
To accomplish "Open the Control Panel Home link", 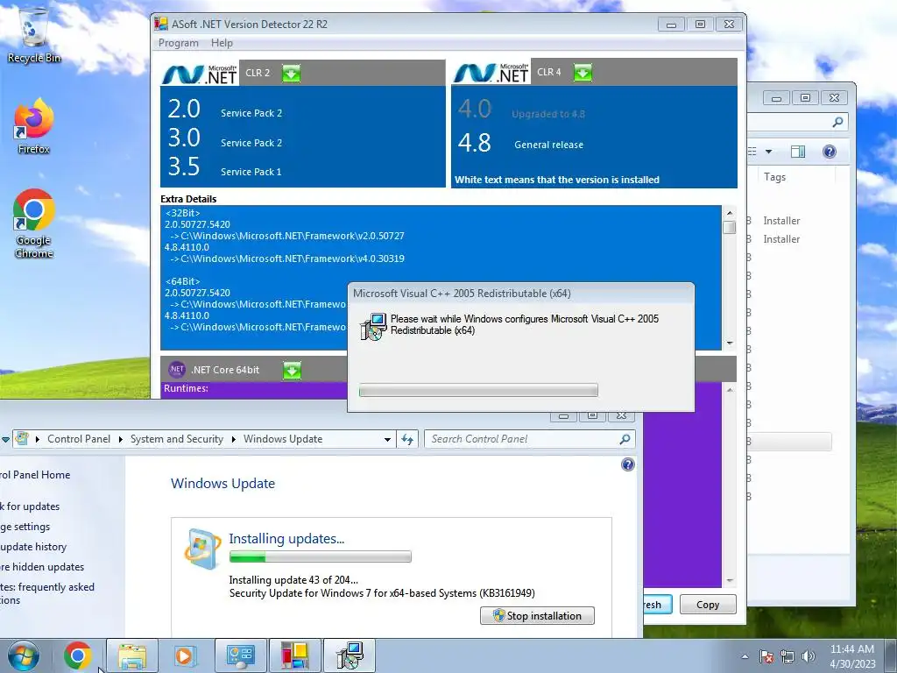I will tap(35, 474).
